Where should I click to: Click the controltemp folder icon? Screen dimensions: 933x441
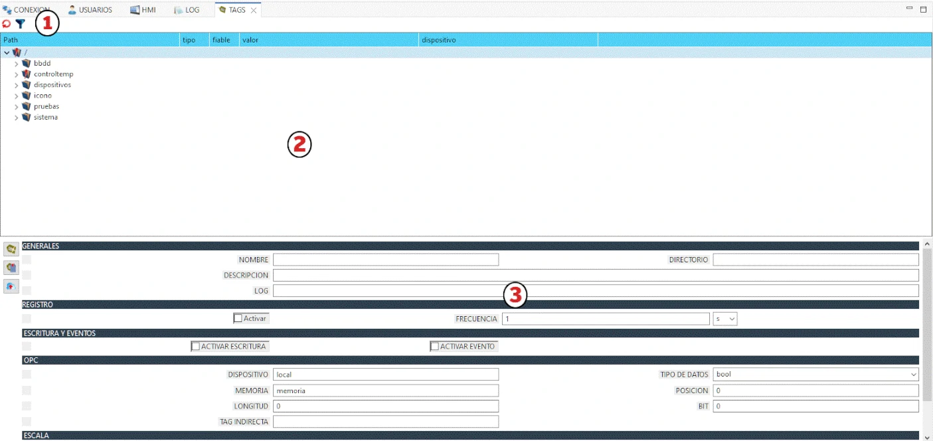[27, 74]
